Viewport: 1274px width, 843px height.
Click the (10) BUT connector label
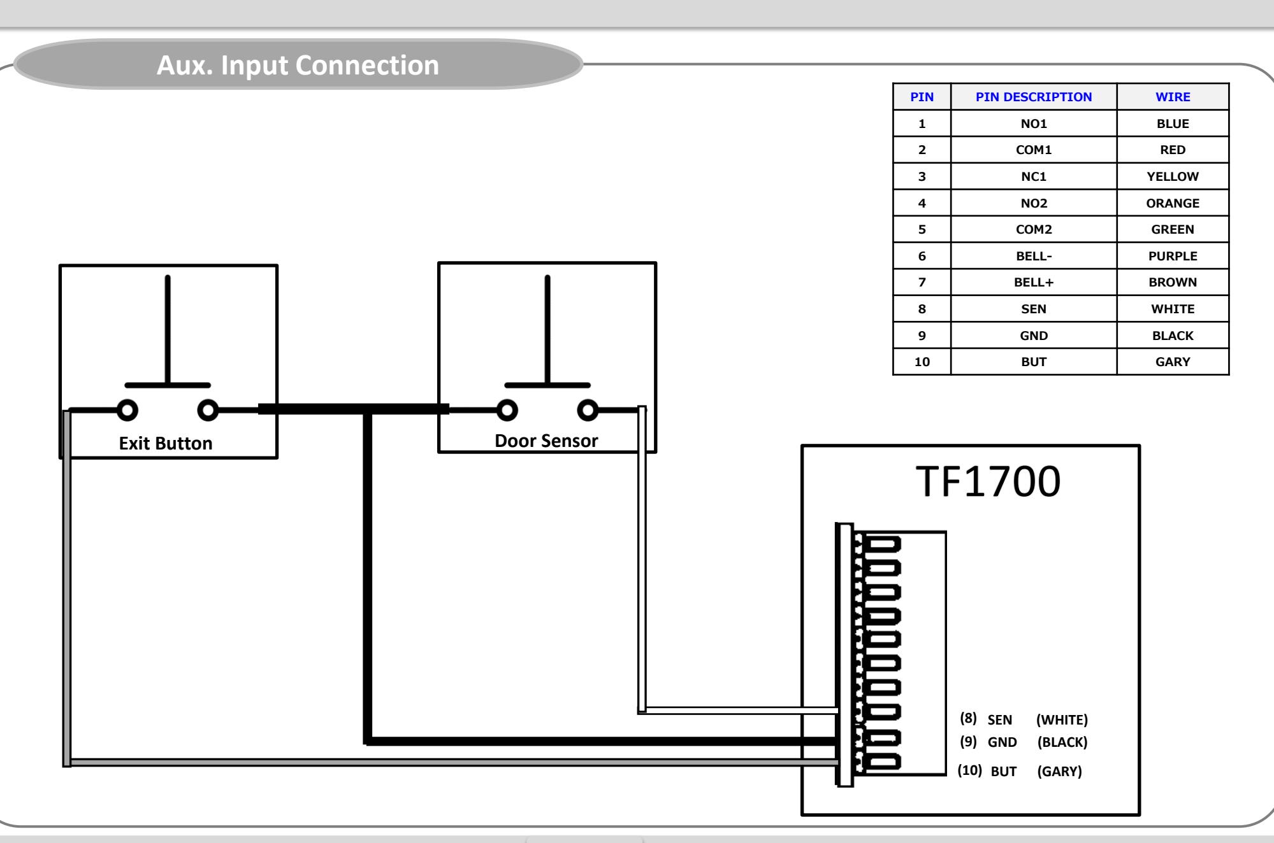987,771
